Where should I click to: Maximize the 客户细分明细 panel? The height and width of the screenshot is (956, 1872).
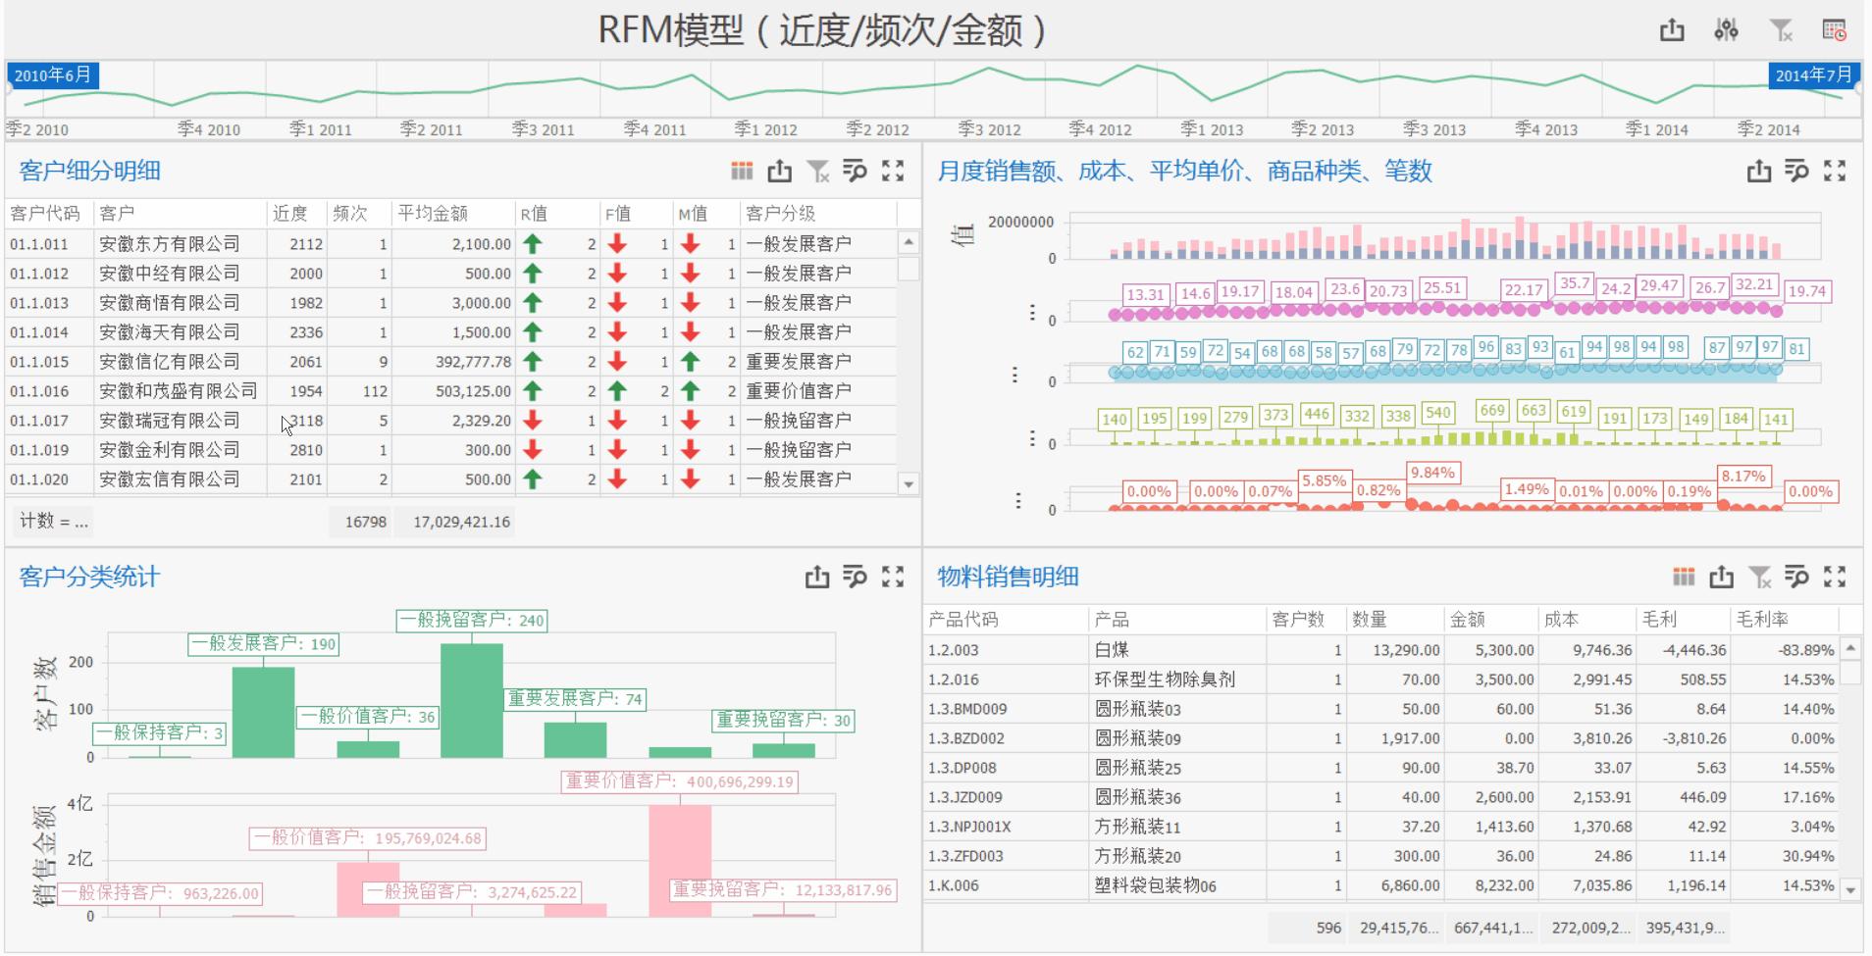point(893,171)
